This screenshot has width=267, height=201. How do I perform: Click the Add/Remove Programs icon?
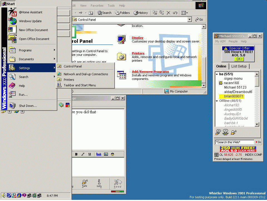pyautogui.click(x=122, y=75)
